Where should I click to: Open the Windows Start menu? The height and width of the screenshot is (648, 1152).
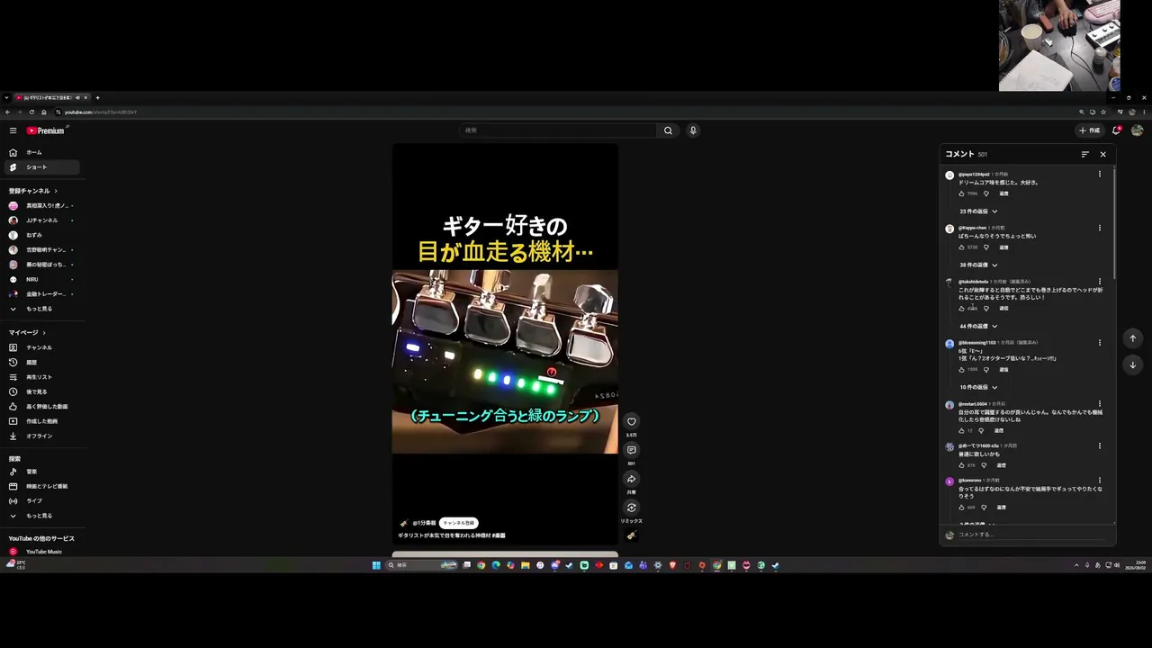pyautogui.click(x=377, y=565)
